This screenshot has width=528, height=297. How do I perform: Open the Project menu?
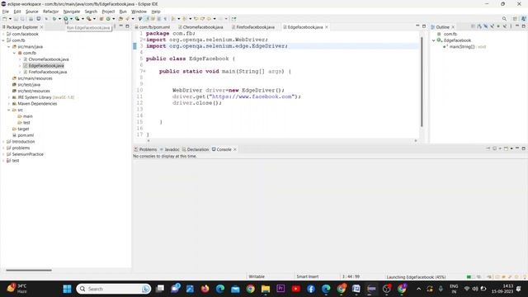[x=108, y=12]
